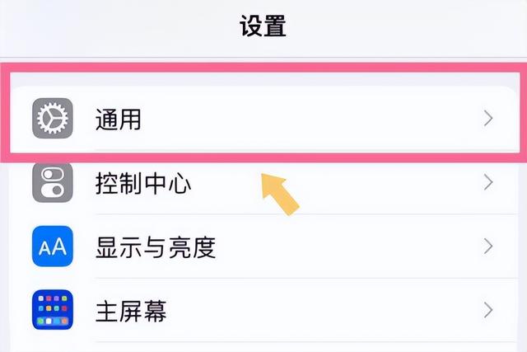This screenshot has width=527, height=352.
Task: Click the yellow arrow annotation
Action: (x=280, y=195)
